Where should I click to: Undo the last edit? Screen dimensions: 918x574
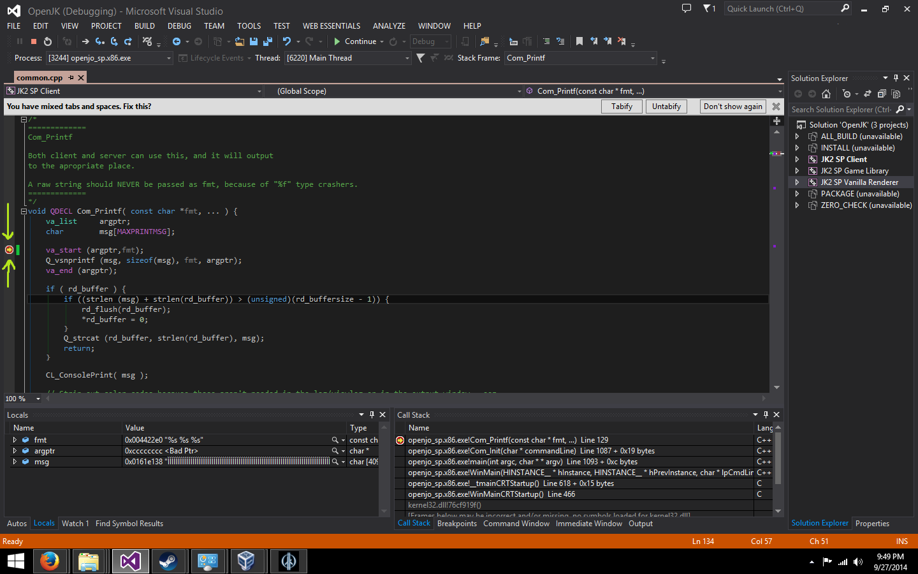(287, 41)
